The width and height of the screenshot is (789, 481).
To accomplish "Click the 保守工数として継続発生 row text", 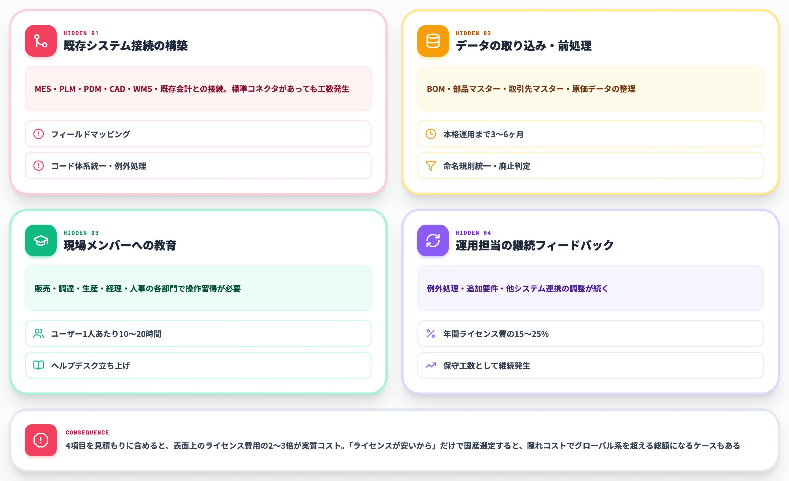I will pos(487,365).
